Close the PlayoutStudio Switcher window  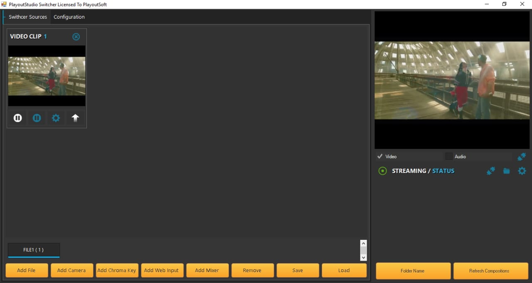(x=522, y=4)
